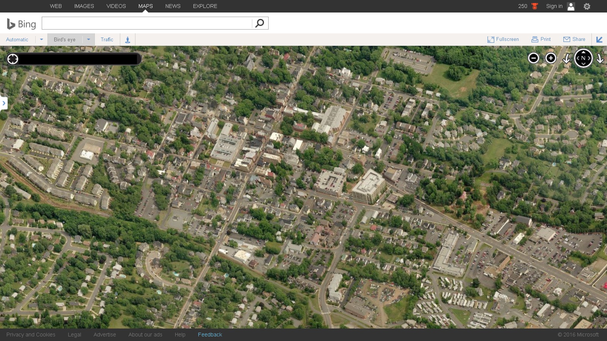Select the Bird's eye view

64,39
